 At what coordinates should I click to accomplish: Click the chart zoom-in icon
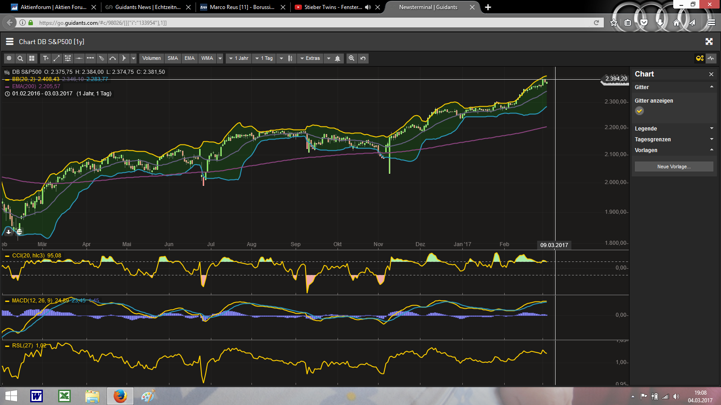[x=351, y=58]
